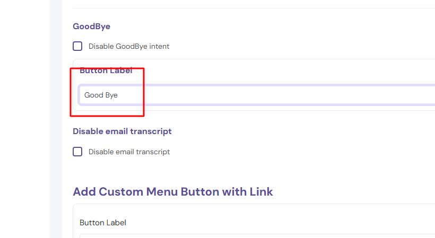This screenshot has height=238, width=435.
Task: Click the word 'Link' in the custom menu heading
Action: point(261,191)
